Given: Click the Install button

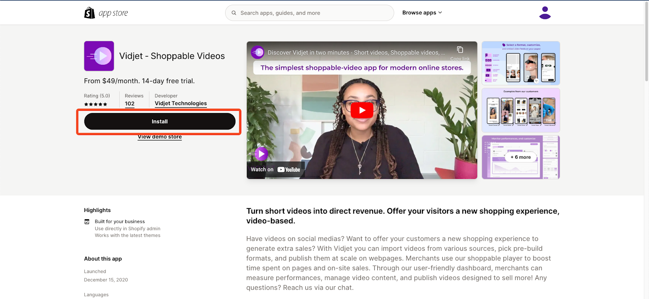Looking at the screenshot, I should [160, 121].
